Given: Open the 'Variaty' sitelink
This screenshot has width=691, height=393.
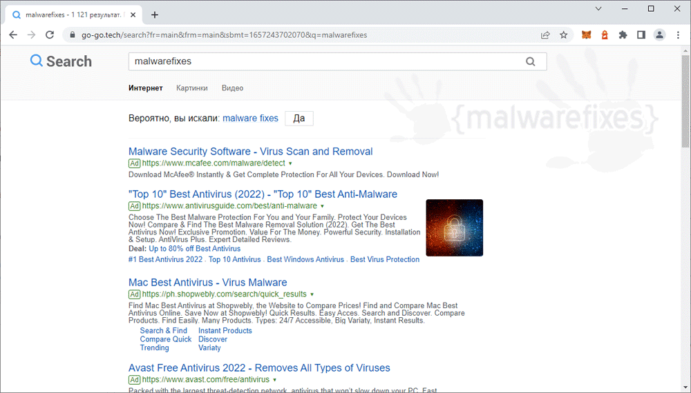Looking at the screenshot, I should tap(209, 347).
